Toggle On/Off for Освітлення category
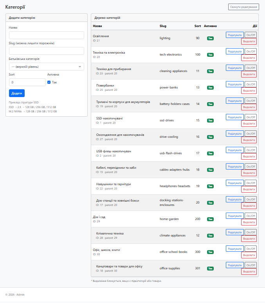 [x=251, y=35]
